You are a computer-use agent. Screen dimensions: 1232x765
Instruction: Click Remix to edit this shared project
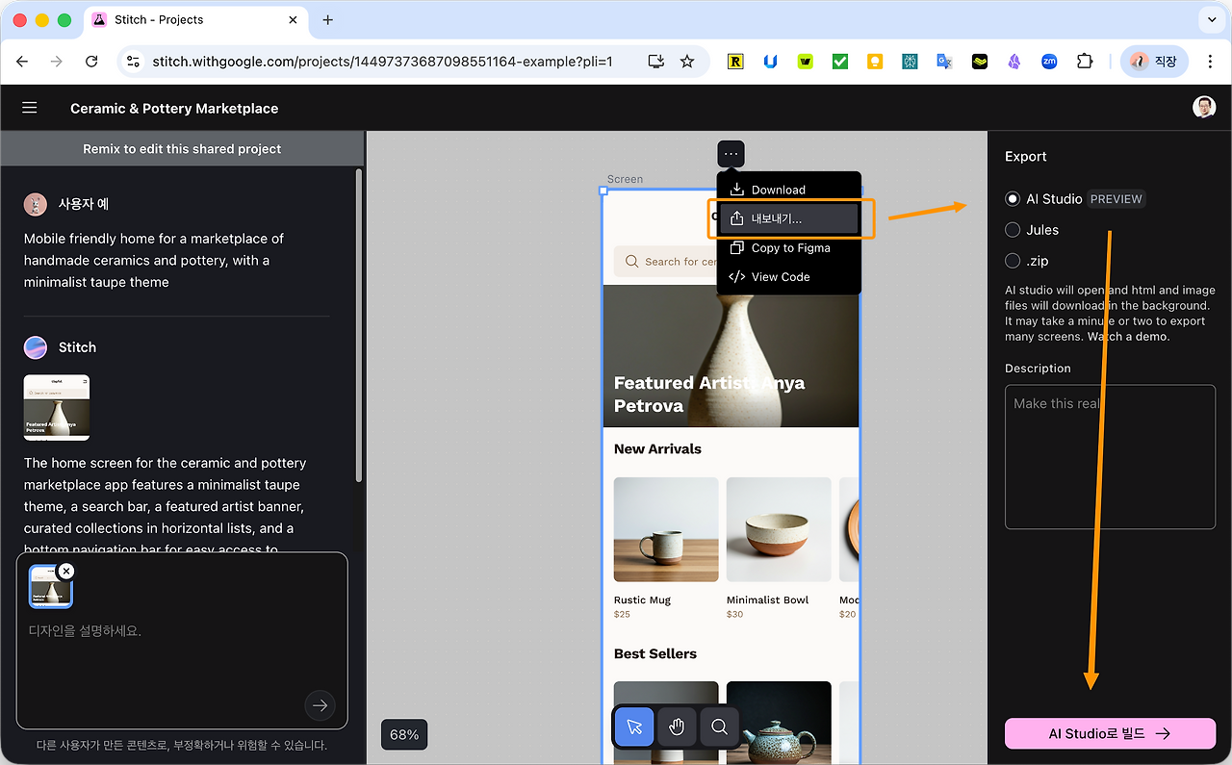[182, 149]
